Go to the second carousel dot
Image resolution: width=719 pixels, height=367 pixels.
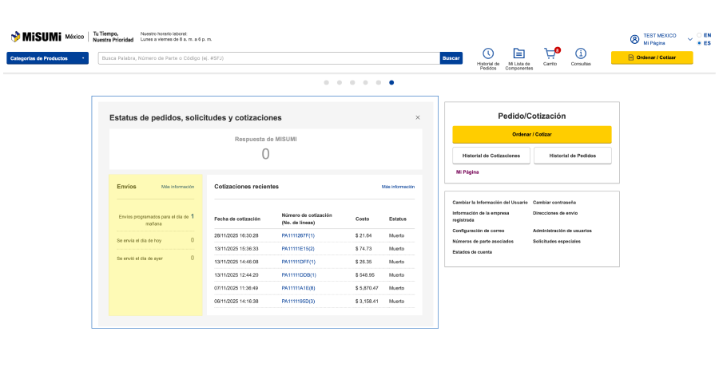click(x=340, y=82)
